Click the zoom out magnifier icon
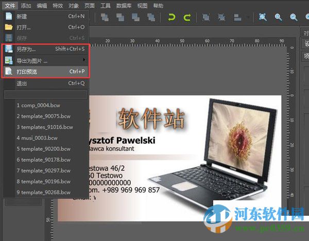This screenshot has width=309, height=241. (x=294, y=18)
